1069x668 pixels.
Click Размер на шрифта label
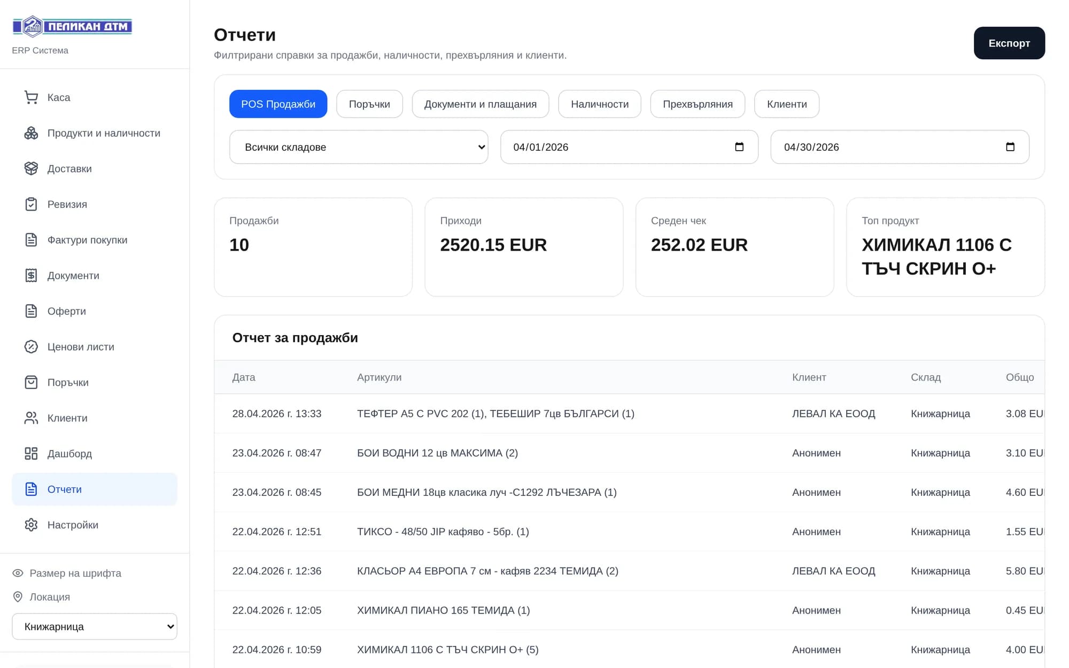point(75,573)
